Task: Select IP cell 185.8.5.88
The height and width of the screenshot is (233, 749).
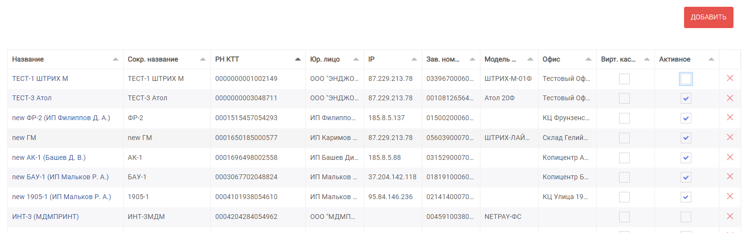Action: 384,157
